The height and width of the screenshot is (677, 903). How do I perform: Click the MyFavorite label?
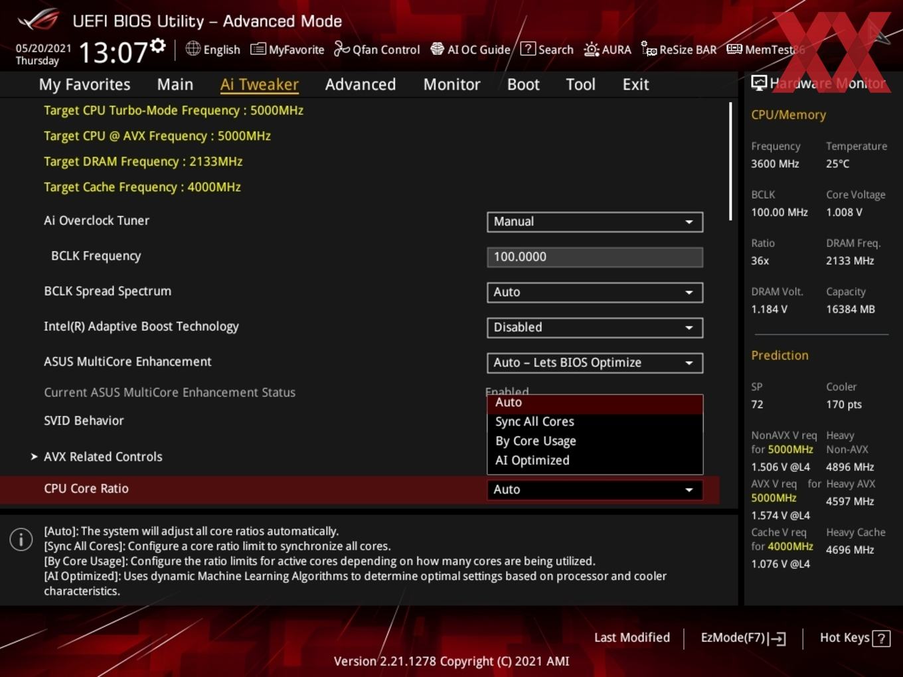[296, 50]
